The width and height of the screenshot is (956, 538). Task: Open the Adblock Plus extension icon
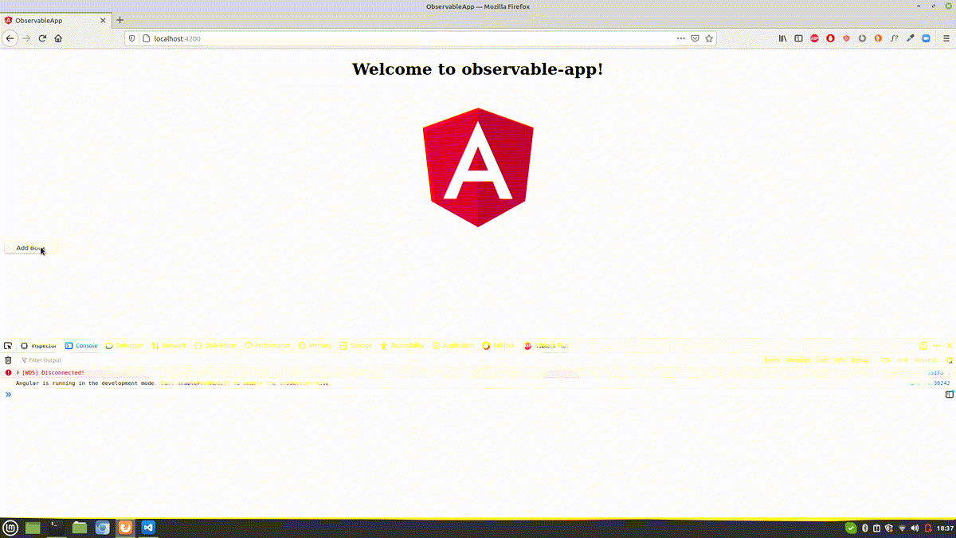pyautogui.click(x=814, y=38)
